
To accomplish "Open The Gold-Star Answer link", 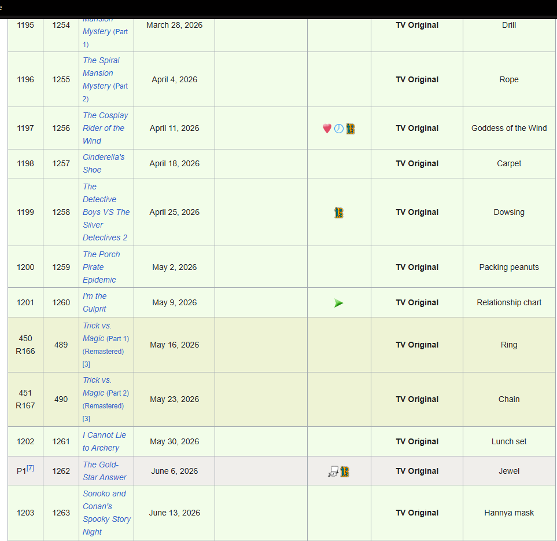I will (105, 471).
